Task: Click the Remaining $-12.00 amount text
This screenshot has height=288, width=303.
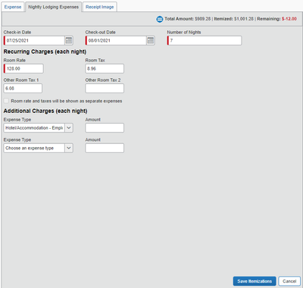Action: [277, 19]
